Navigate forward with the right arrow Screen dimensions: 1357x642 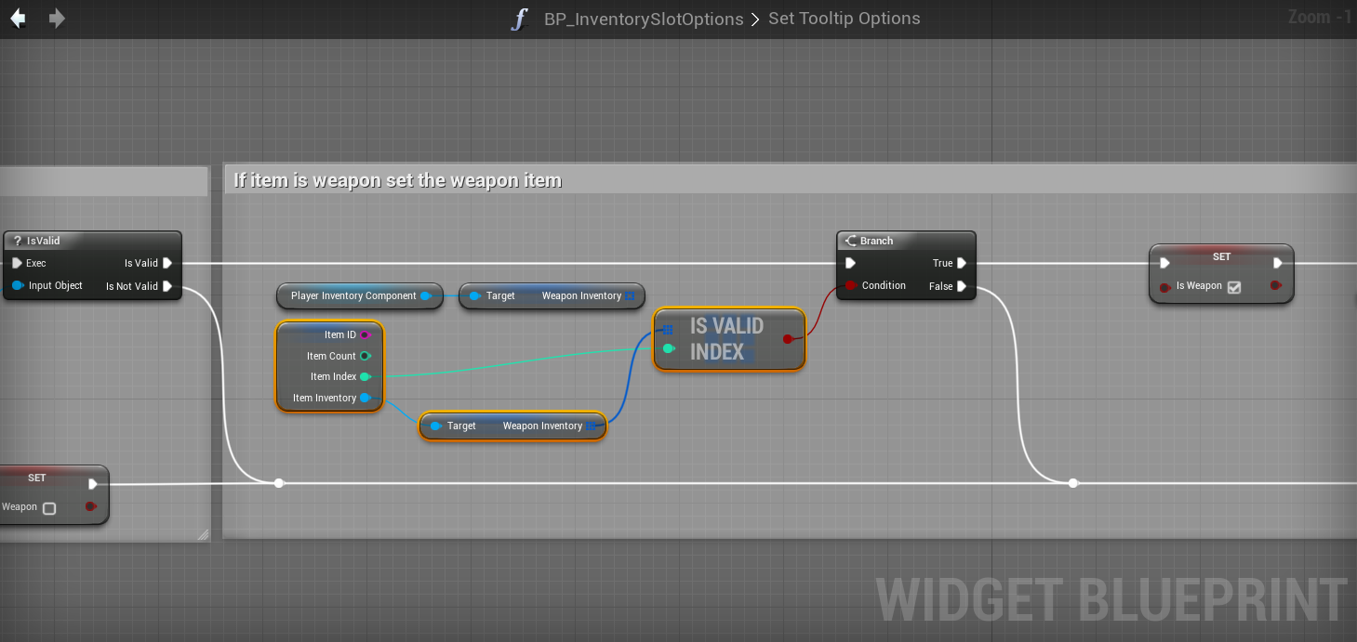[57, 18]
